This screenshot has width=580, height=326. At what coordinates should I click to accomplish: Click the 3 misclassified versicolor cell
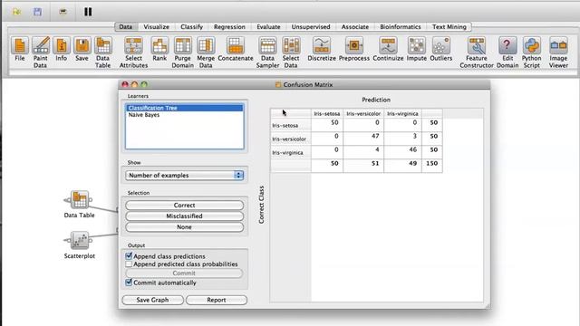[x=402, y=139]
